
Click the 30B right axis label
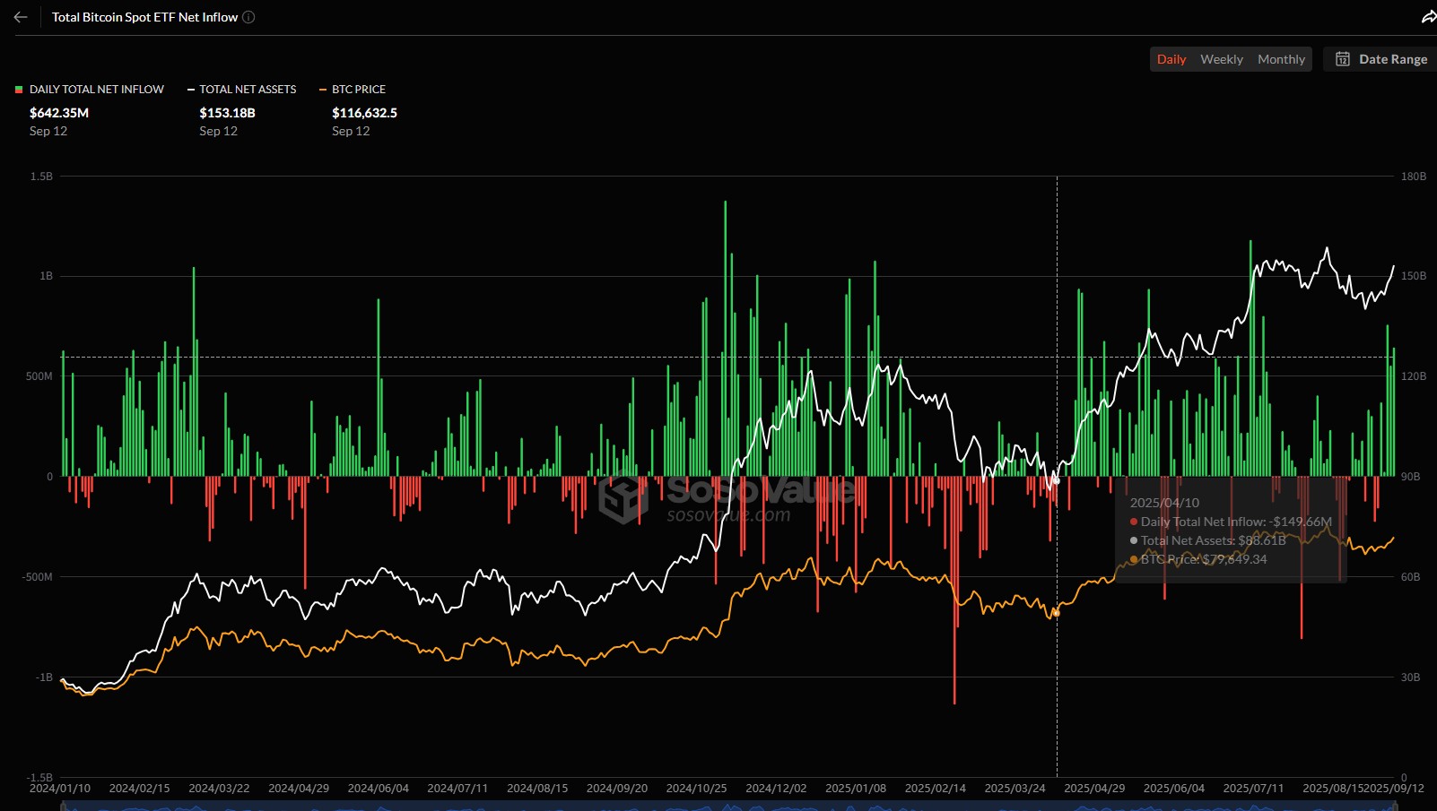pyautogui.click(x=1411, y=677)
